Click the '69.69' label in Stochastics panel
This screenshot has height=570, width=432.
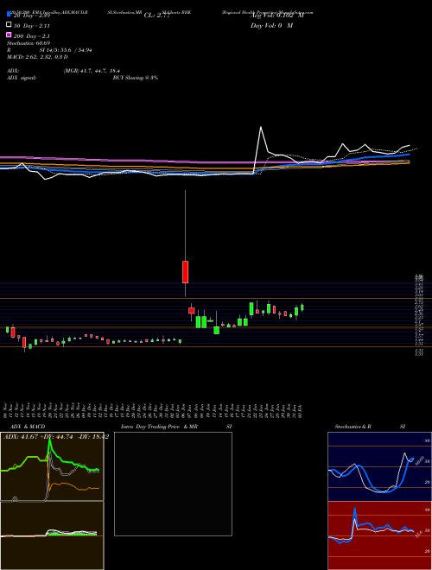[418, 461]
